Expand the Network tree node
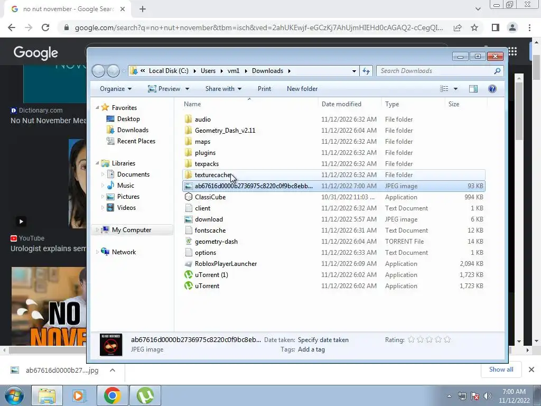This screenshot has height=406, width=541. [x=97, y=252]
